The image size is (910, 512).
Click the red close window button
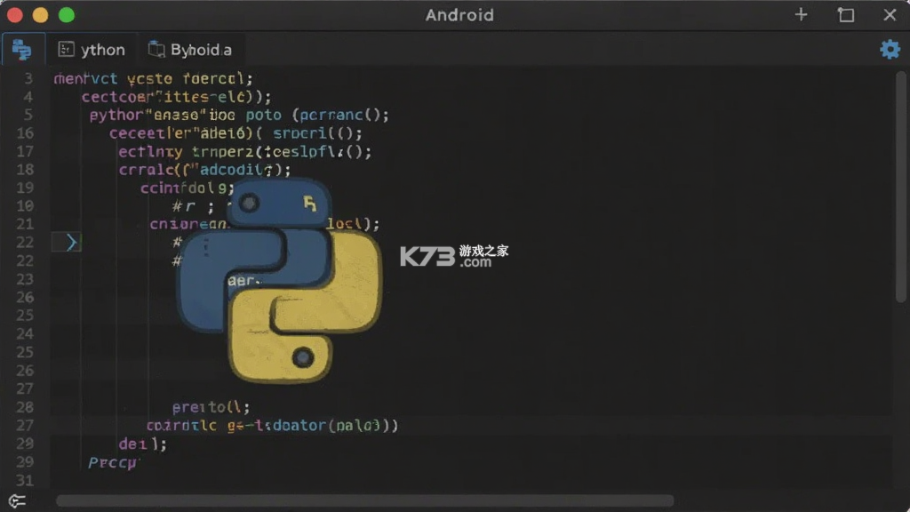click(x=14, y=15)
